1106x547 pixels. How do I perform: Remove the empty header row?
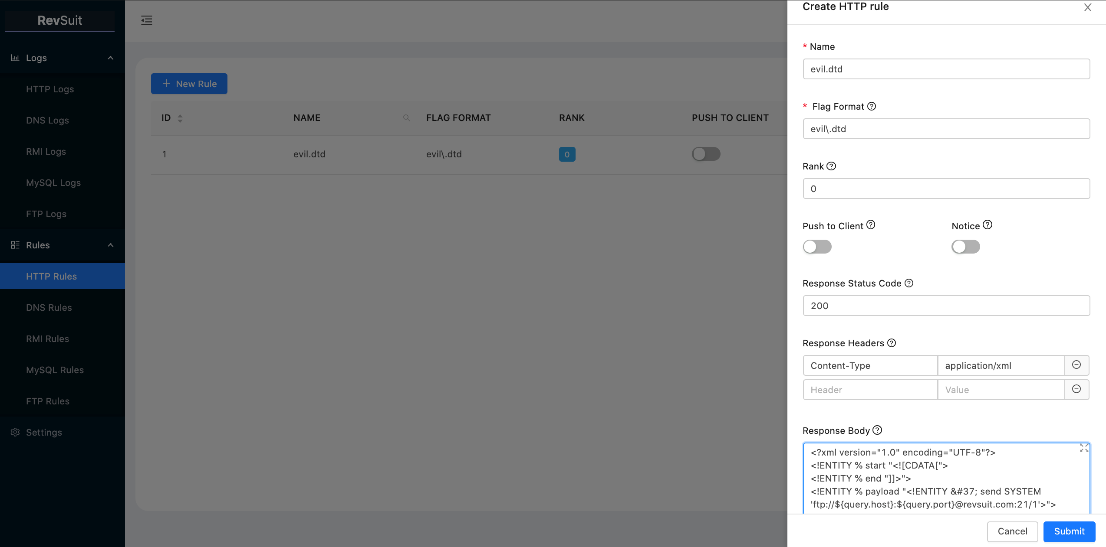coord(1076,389)
